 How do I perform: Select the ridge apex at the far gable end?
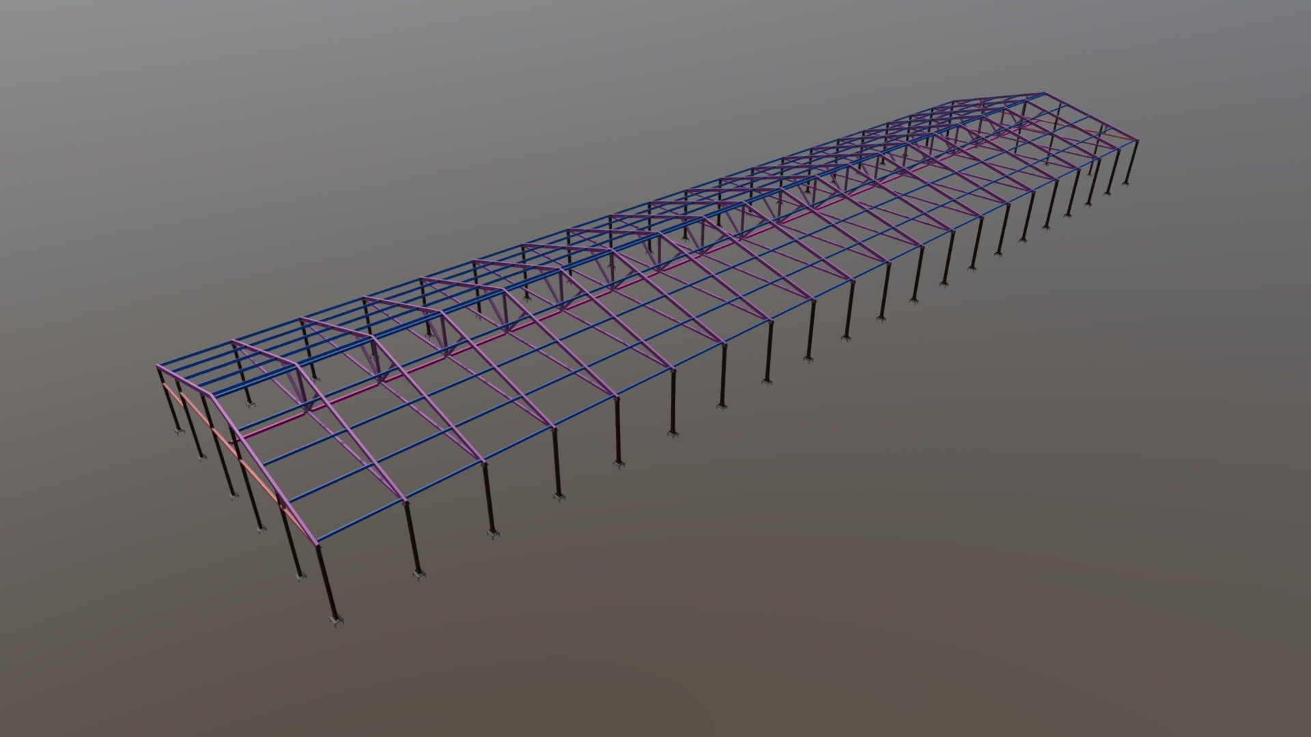point(1044,94)
